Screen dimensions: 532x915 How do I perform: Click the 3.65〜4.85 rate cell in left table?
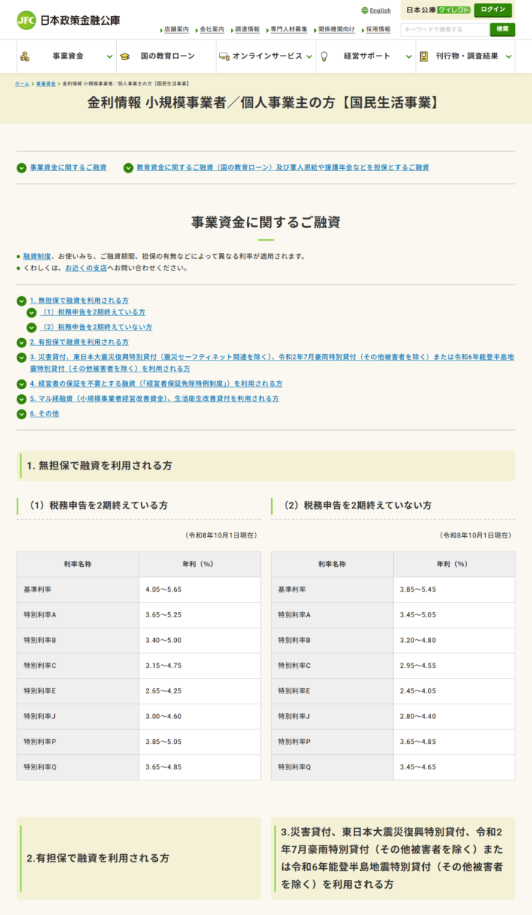point(199,767)
